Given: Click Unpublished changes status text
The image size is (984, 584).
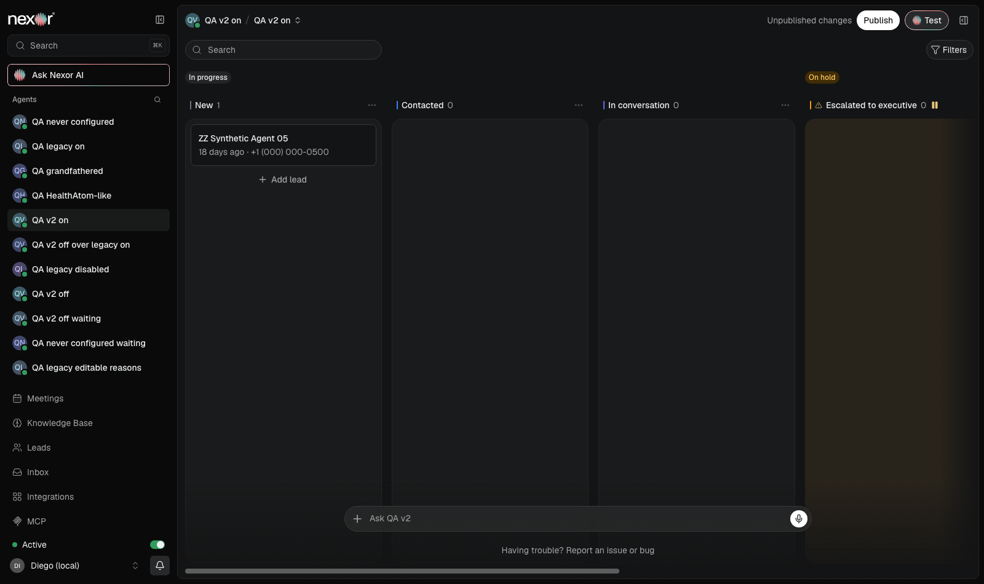Looking at the screenshot, I should 809,20.
